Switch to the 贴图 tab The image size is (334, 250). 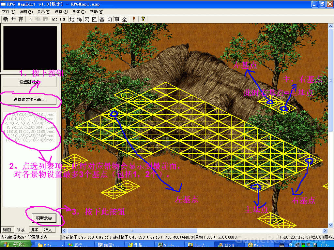(7, 229)
